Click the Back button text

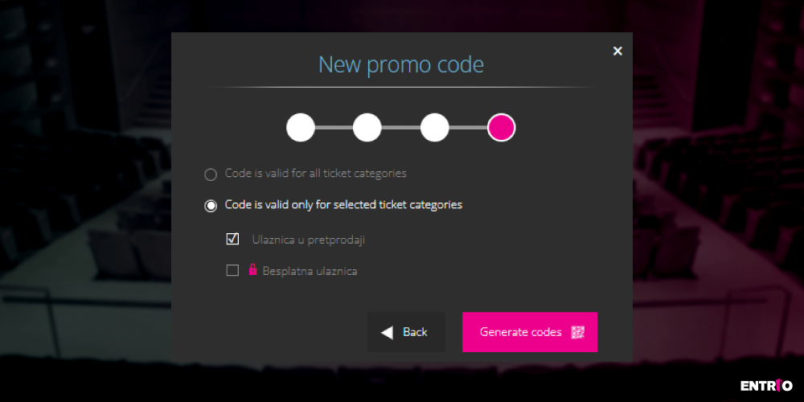click(x=415, y=332)
